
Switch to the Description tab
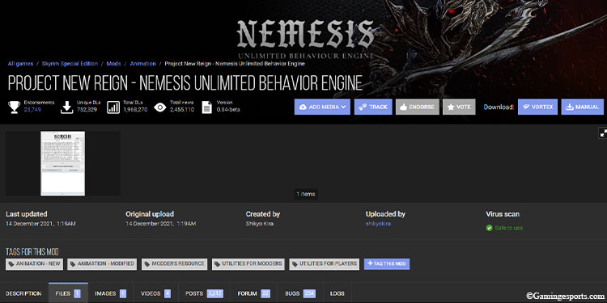(x=23, y=294)
